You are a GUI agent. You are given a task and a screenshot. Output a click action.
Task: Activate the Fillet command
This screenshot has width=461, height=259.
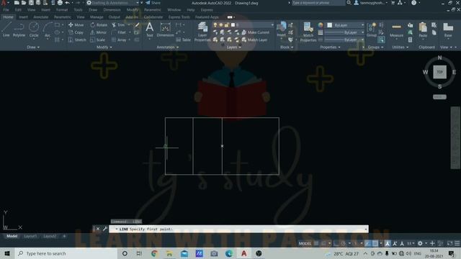point(119,32)
